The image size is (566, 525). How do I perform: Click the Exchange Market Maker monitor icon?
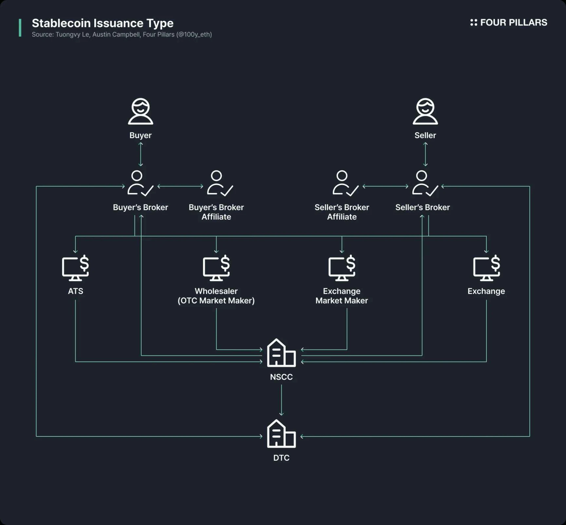coord(342,268)
